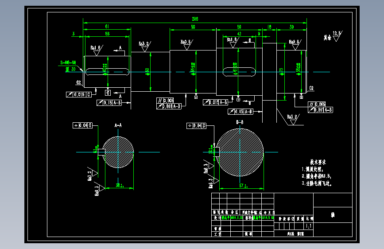Select technical note 1 调质处理
The height and width of the screenshot is (249, 384).
click(313, 169)
